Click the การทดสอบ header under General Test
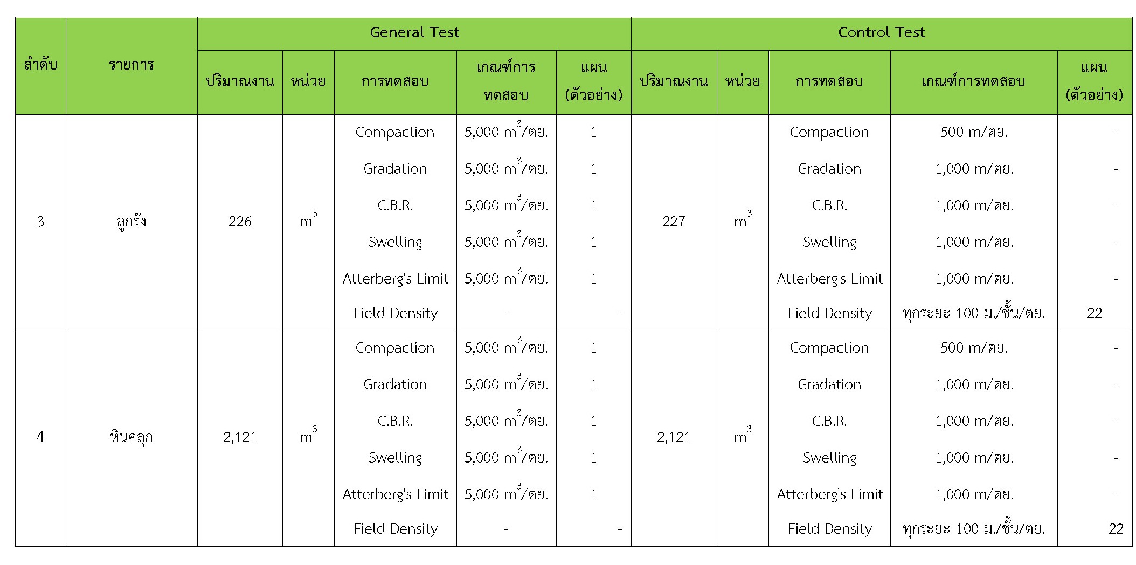This screenshot has width=1136, height=565. tap(395, 82)
